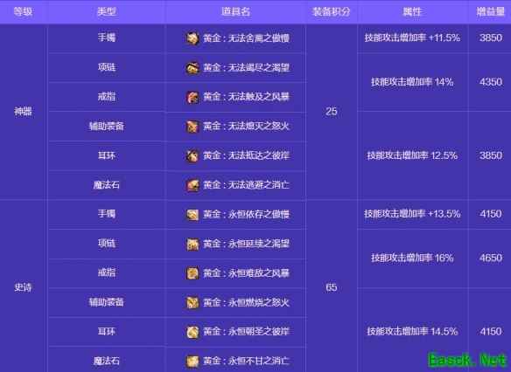Click the 黄金:永恒燃烧之怒火 item icon
511x372 pixels.
coord(192,302)
